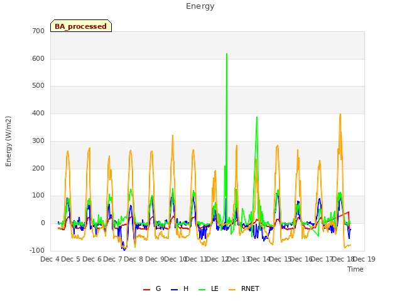
Task: Click the -100 y-axis tick label
Action: [37, 251]
